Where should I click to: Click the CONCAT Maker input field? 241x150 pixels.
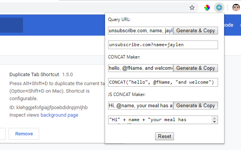coord(140,68)
